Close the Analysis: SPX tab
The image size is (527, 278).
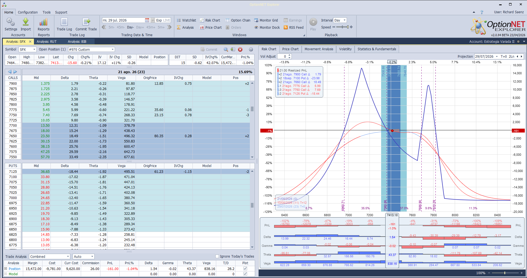tap(30, 41)
